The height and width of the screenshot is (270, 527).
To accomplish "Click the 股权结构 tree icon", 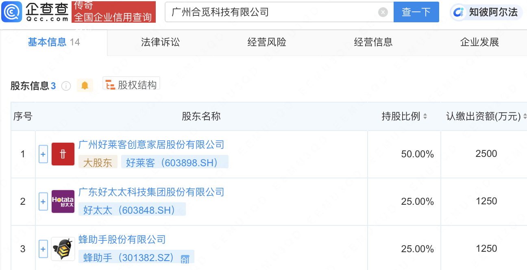I will pyautogui.click(x=110, y=85).
